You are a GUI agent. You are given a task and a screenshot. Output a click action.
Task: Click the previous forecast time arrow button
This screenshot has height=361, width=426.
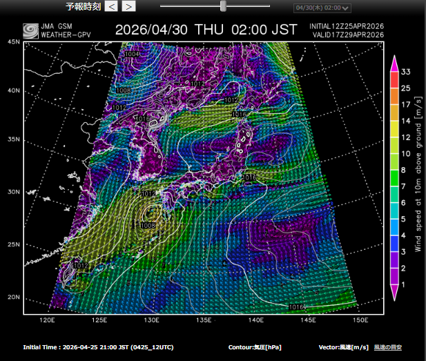click(112, 6)
